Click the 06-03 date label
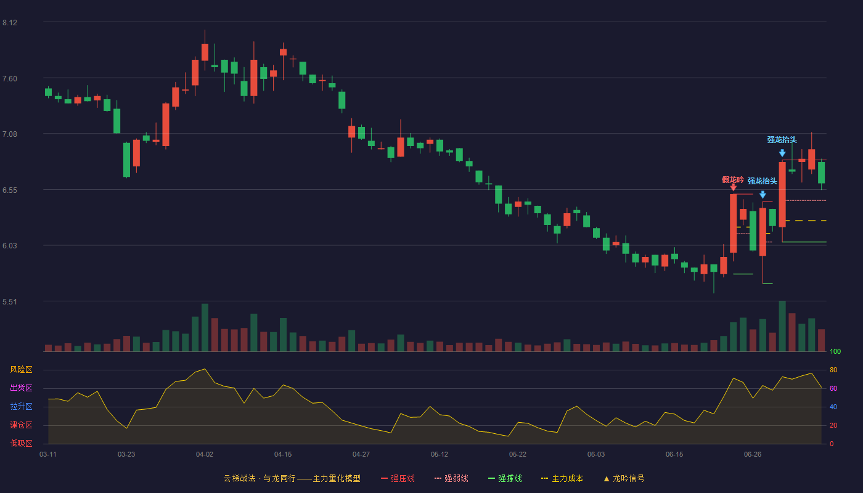 tap(596, 454)
